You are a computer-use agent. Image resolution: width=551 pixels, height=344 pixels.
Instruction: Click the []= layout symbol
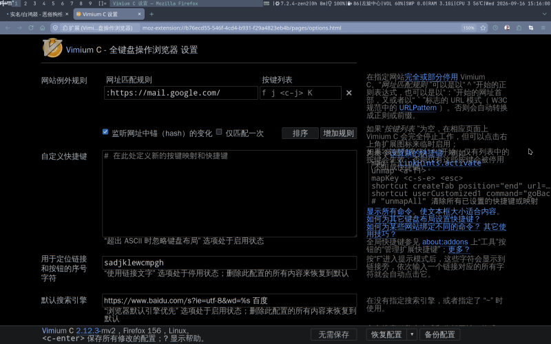(102, 3)
